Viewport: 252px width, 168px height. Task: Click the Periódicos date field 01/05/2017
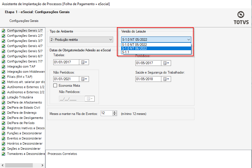click(148, 63)
